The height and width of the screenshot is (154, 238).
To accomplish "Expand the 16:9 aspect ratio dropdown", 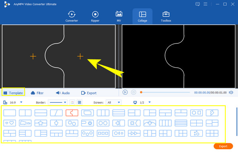I will tap(21, 102).
